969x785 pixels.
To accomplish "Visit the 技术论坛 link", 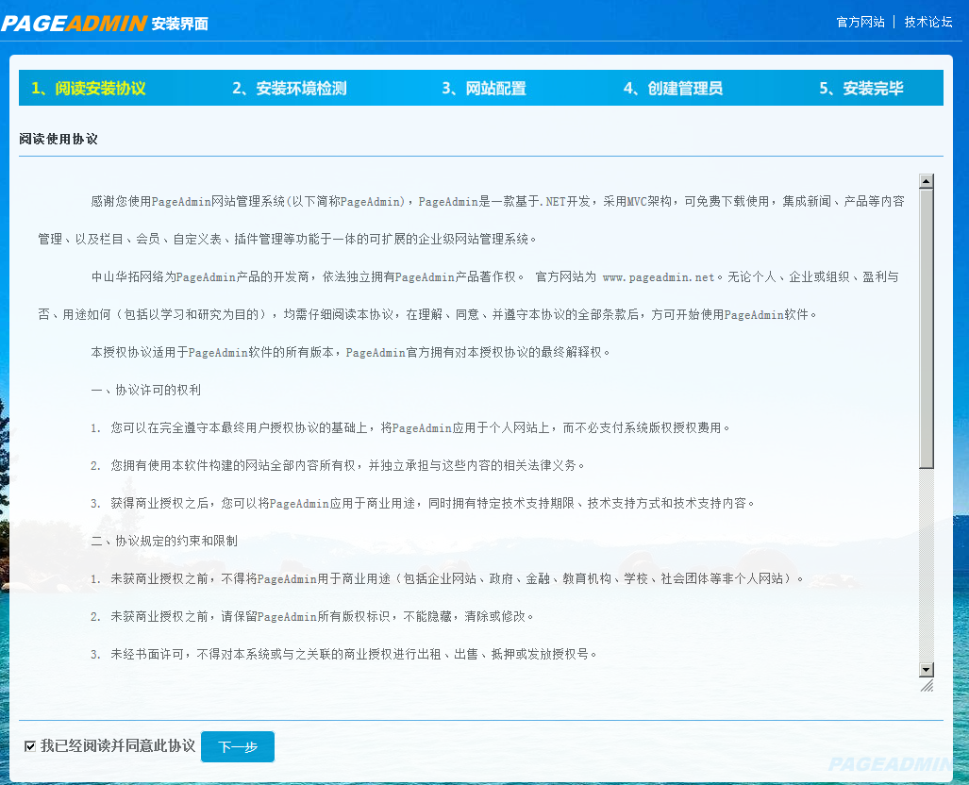I will (927, 22).
